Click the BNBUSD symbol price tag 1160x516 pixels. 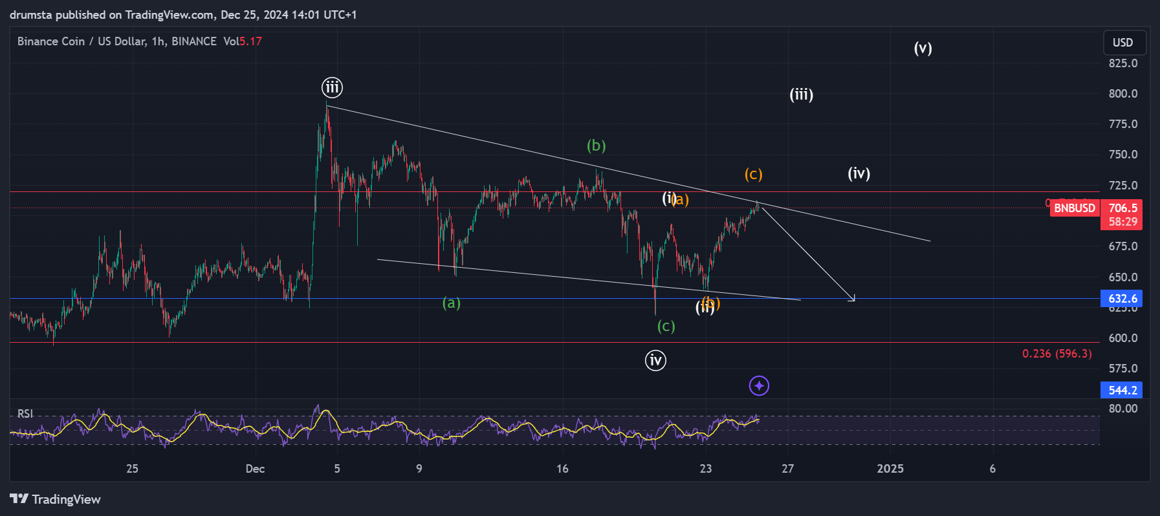coord(1074,208)
